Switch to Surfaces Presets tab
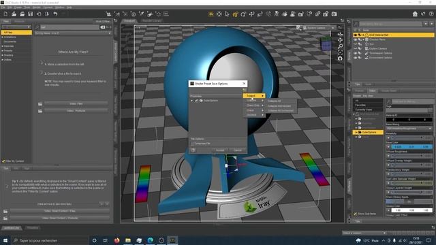Viewport: 436px width, 245px height. [x=359, y=91]
